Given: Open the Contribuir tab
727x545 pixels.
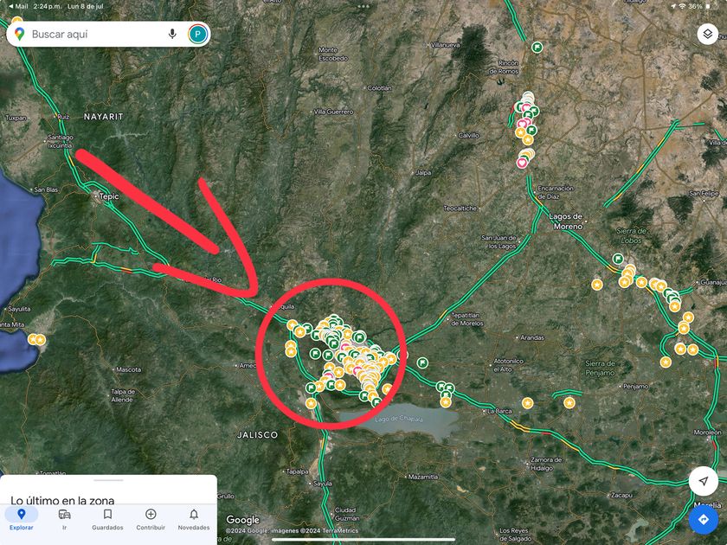Looking at the screenshot, I should coord(151,519).
